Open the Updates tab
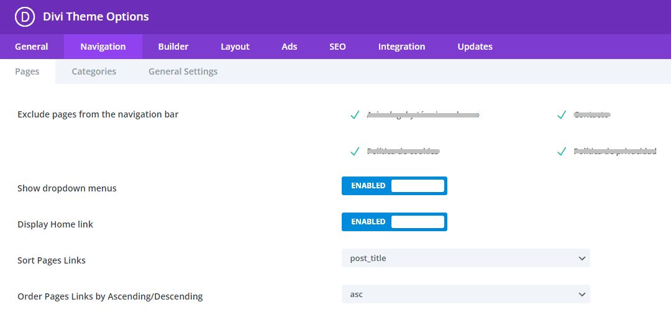671x312 pixels. [x=475, y=47]
